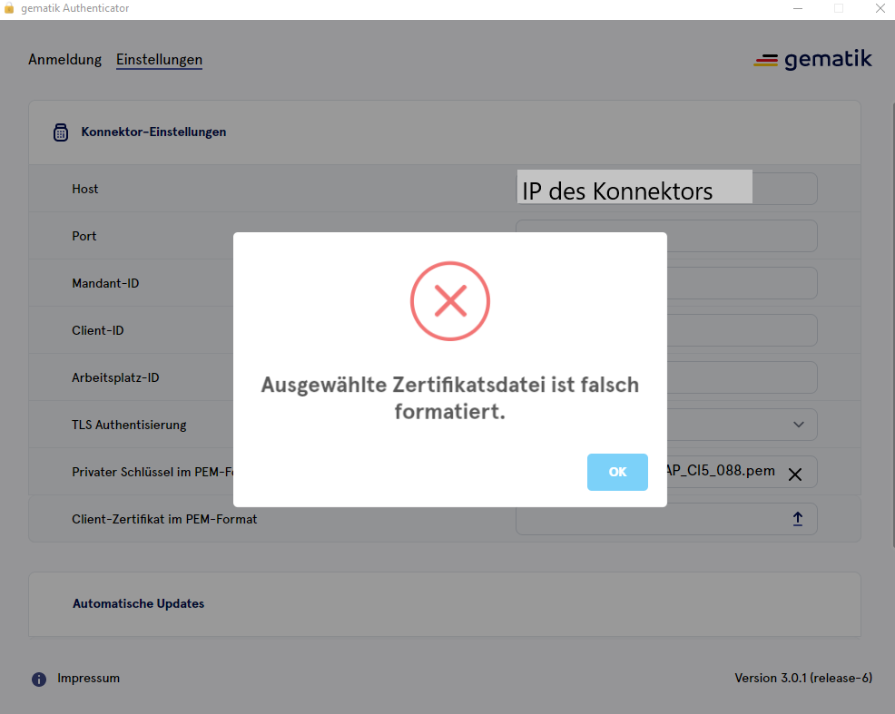895x714 pixels.
Task: Focus the Client-ID input field
Action: pyautogui.click(x=742, y=330)
